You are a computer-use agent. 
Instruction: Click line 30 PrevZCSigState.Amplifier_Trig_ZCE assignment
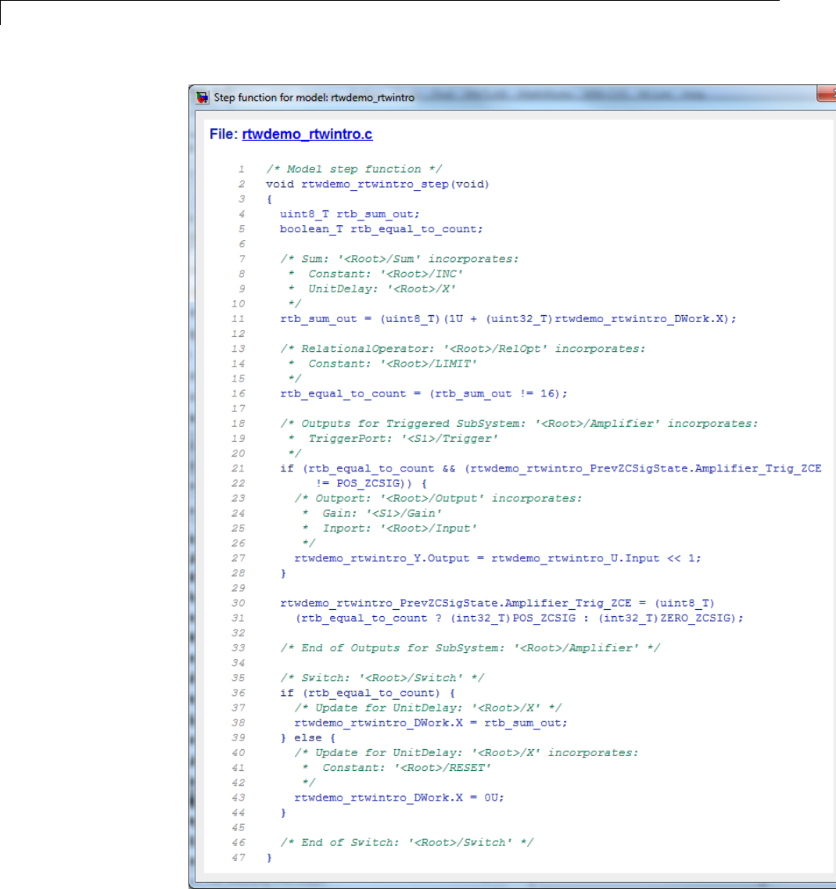[497, 604]
